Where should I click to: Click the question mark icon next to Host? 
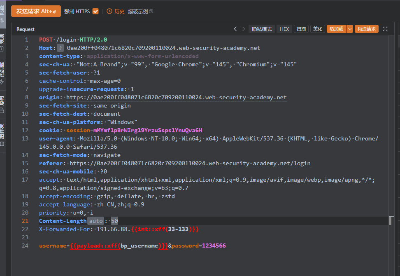click(60, 48)
